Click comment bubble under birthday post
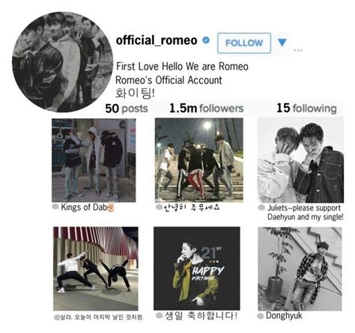The image size is (355, 333). 160,316
